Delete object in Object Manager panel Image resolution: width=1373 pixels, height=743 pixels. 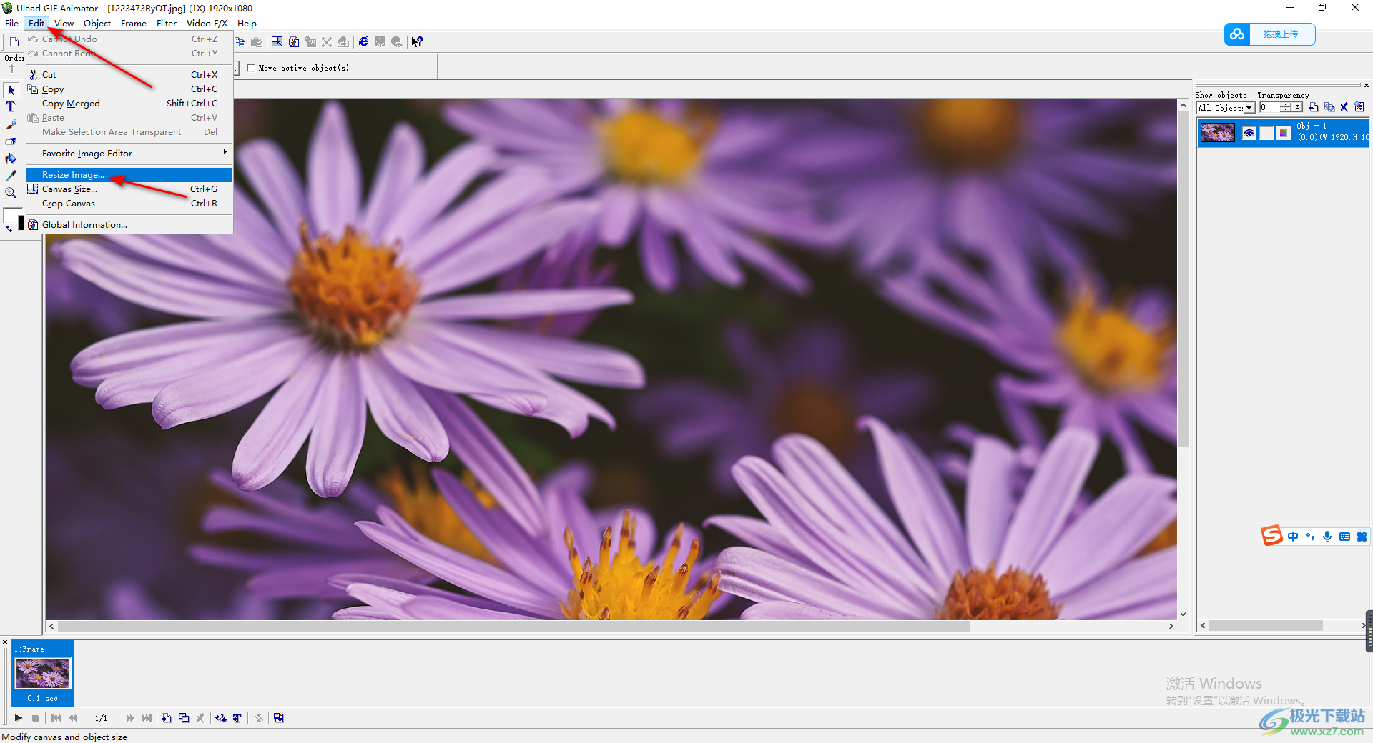(x=1344, y=108)
